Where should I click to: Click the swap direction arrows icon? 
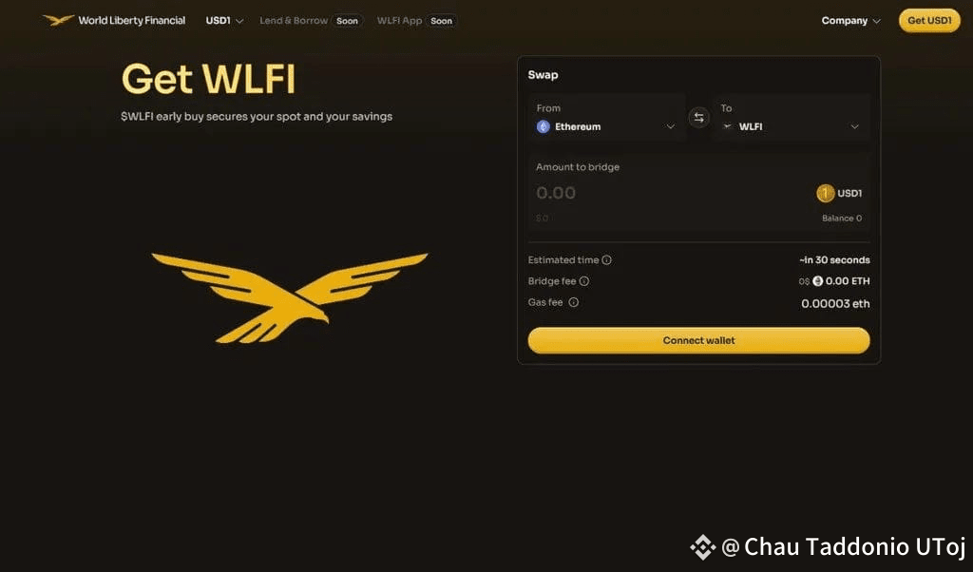point(698,117)
